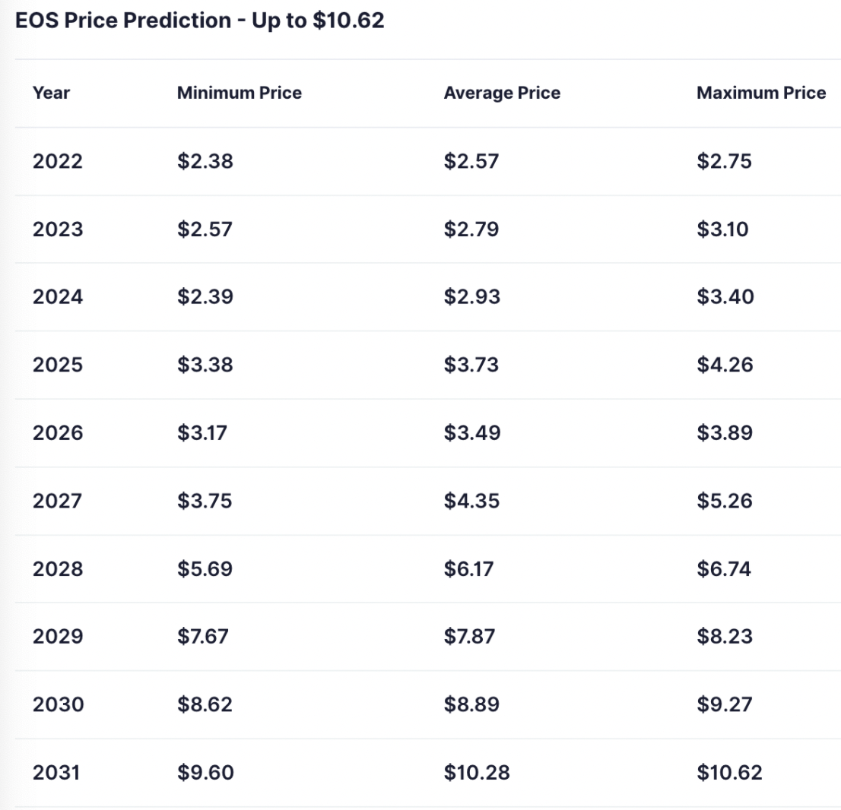
Task: Click the 2028 minimum price $5.69
Action: (205, 568)
